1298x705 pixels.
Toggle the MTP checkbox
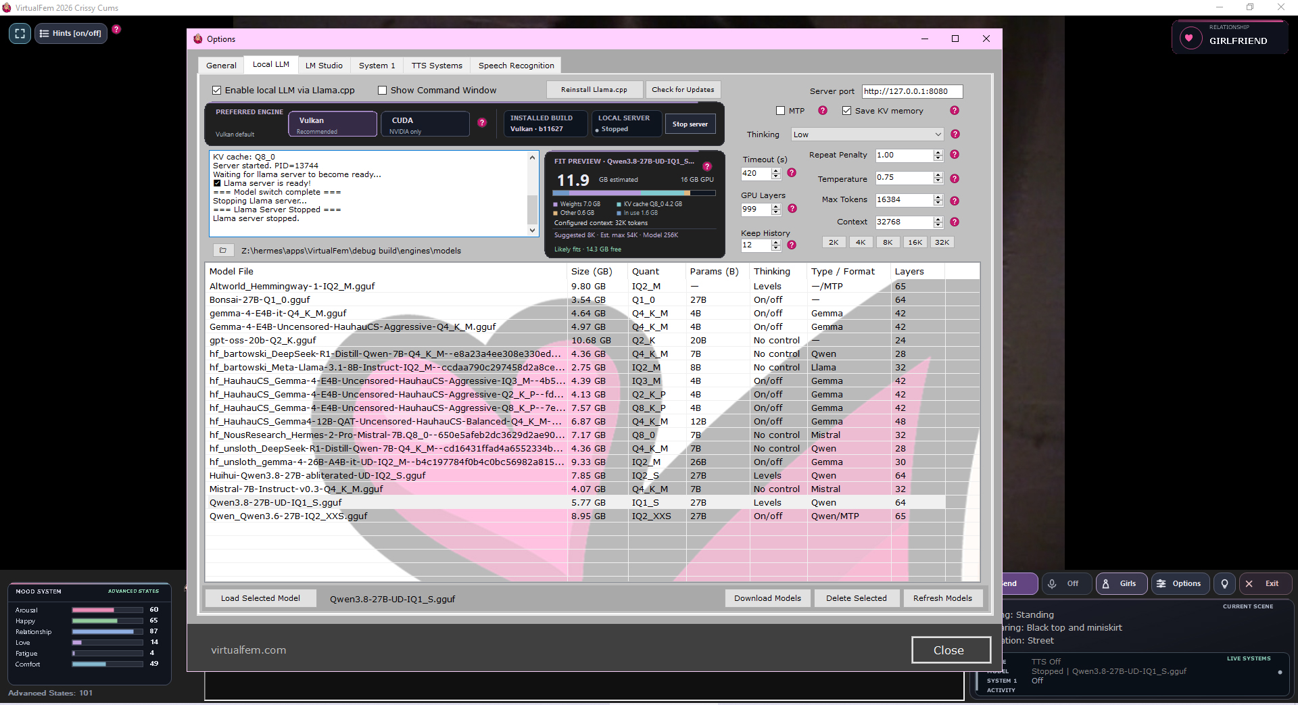pos(780,111)
